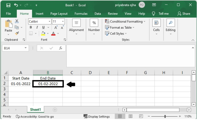Decrease font size with small A icon
197x120 pixels.
(x=62, y=27)
